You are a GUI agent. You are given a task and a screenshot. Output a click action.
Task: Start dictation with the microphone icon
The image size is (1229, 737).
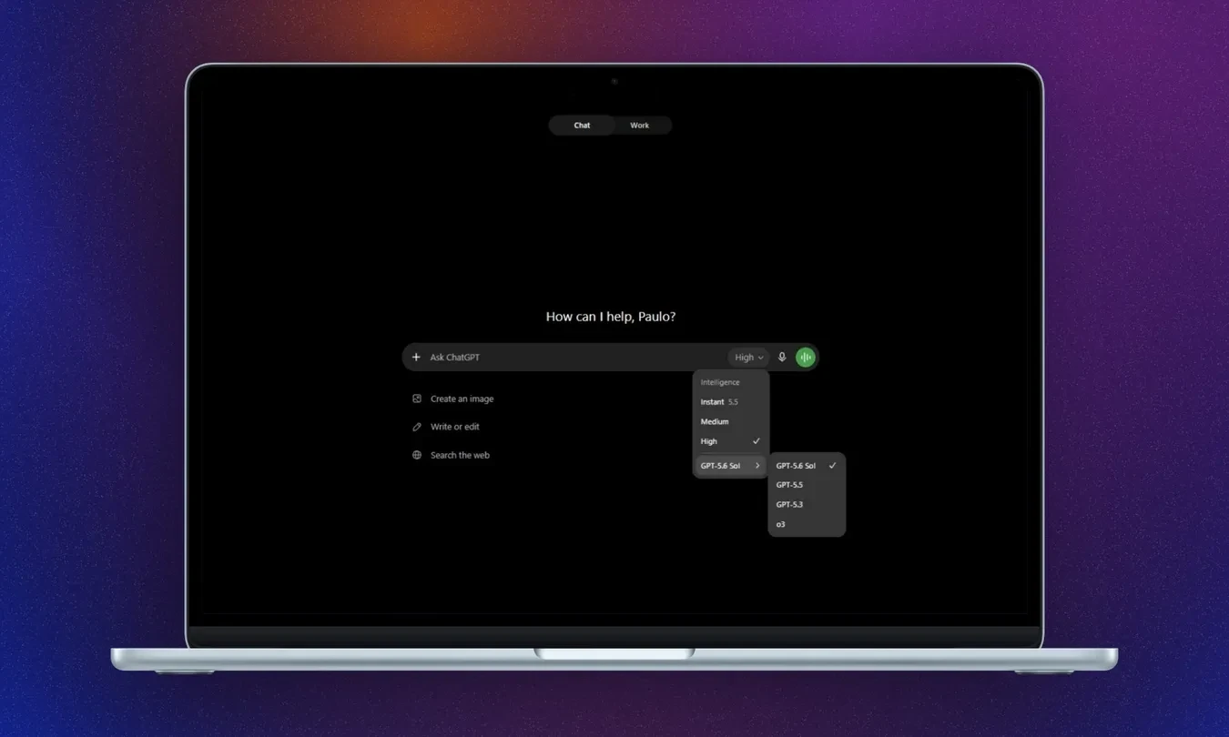(782, 358)
